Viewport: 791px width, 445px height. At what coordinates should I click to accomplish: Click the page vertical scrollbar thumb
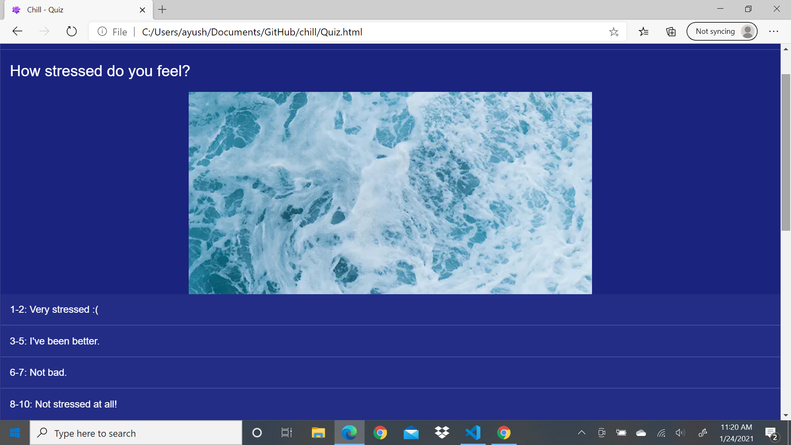786,152
